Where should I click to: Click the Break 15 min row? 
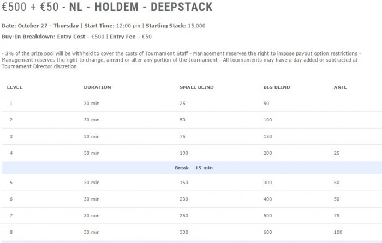click(192, 168)
